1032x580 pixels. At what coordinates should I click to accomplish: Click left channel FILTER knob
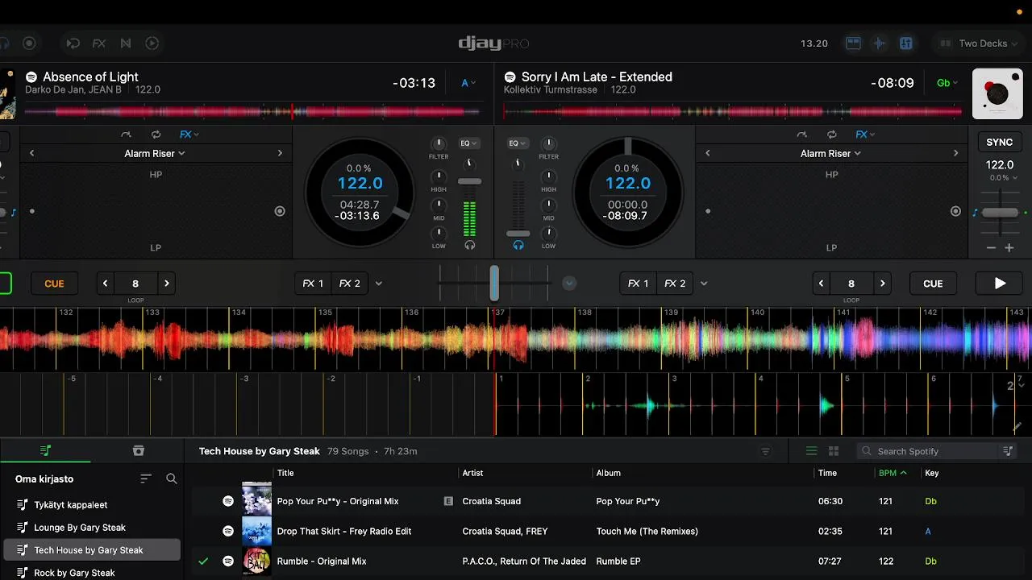click(439, 144)
